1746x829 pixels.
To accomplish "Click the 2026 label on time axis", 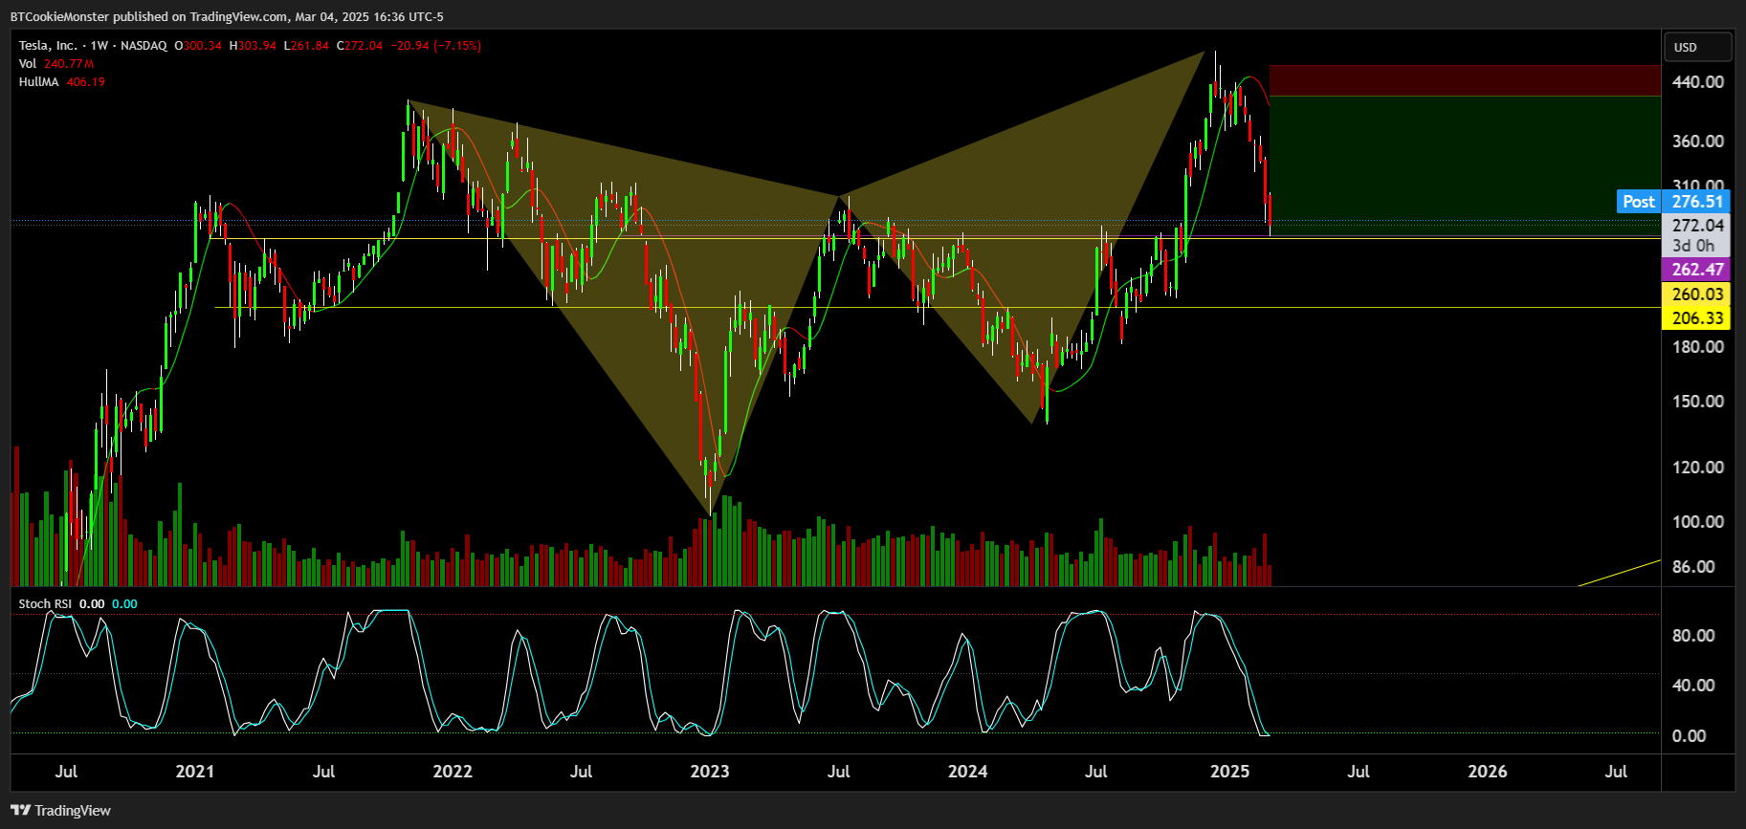I will [1487, 772].
